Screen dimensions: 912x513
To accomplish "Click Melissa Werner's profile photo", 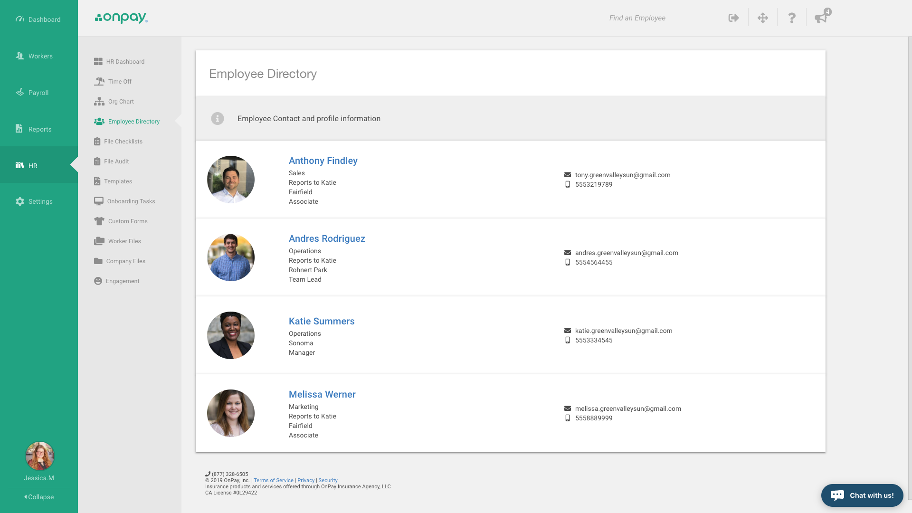I will (x=231, y=413).
